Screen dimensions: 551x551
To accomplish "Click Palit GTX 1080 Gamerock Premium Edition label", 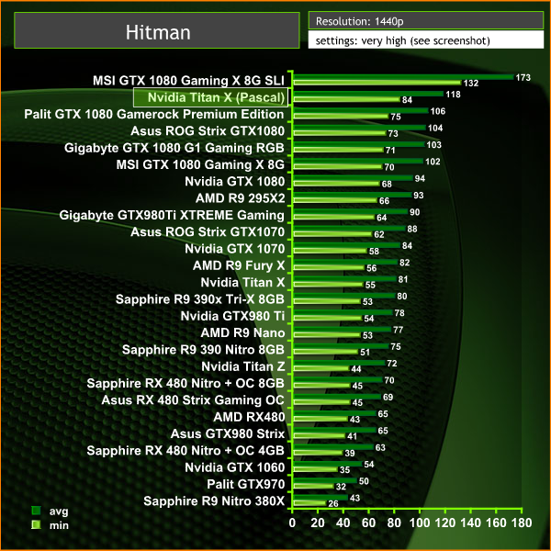I will pyautogui.click(x=154, y=114).
